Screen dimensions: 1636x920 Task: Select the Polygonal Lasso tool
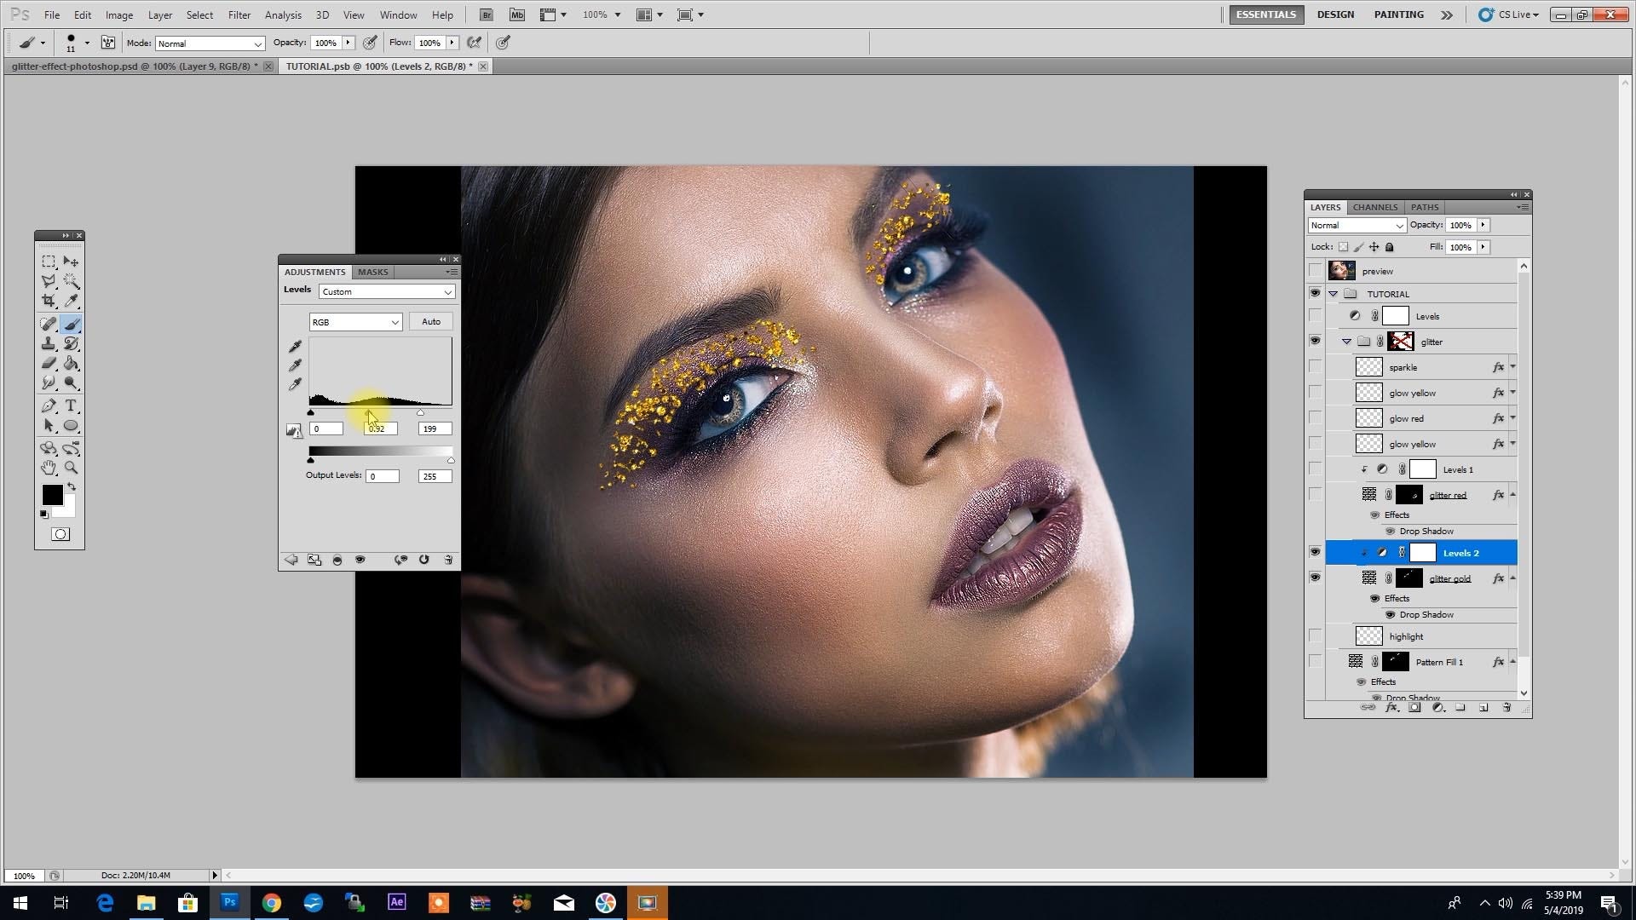pyautogui.click(x=49, y=281)
